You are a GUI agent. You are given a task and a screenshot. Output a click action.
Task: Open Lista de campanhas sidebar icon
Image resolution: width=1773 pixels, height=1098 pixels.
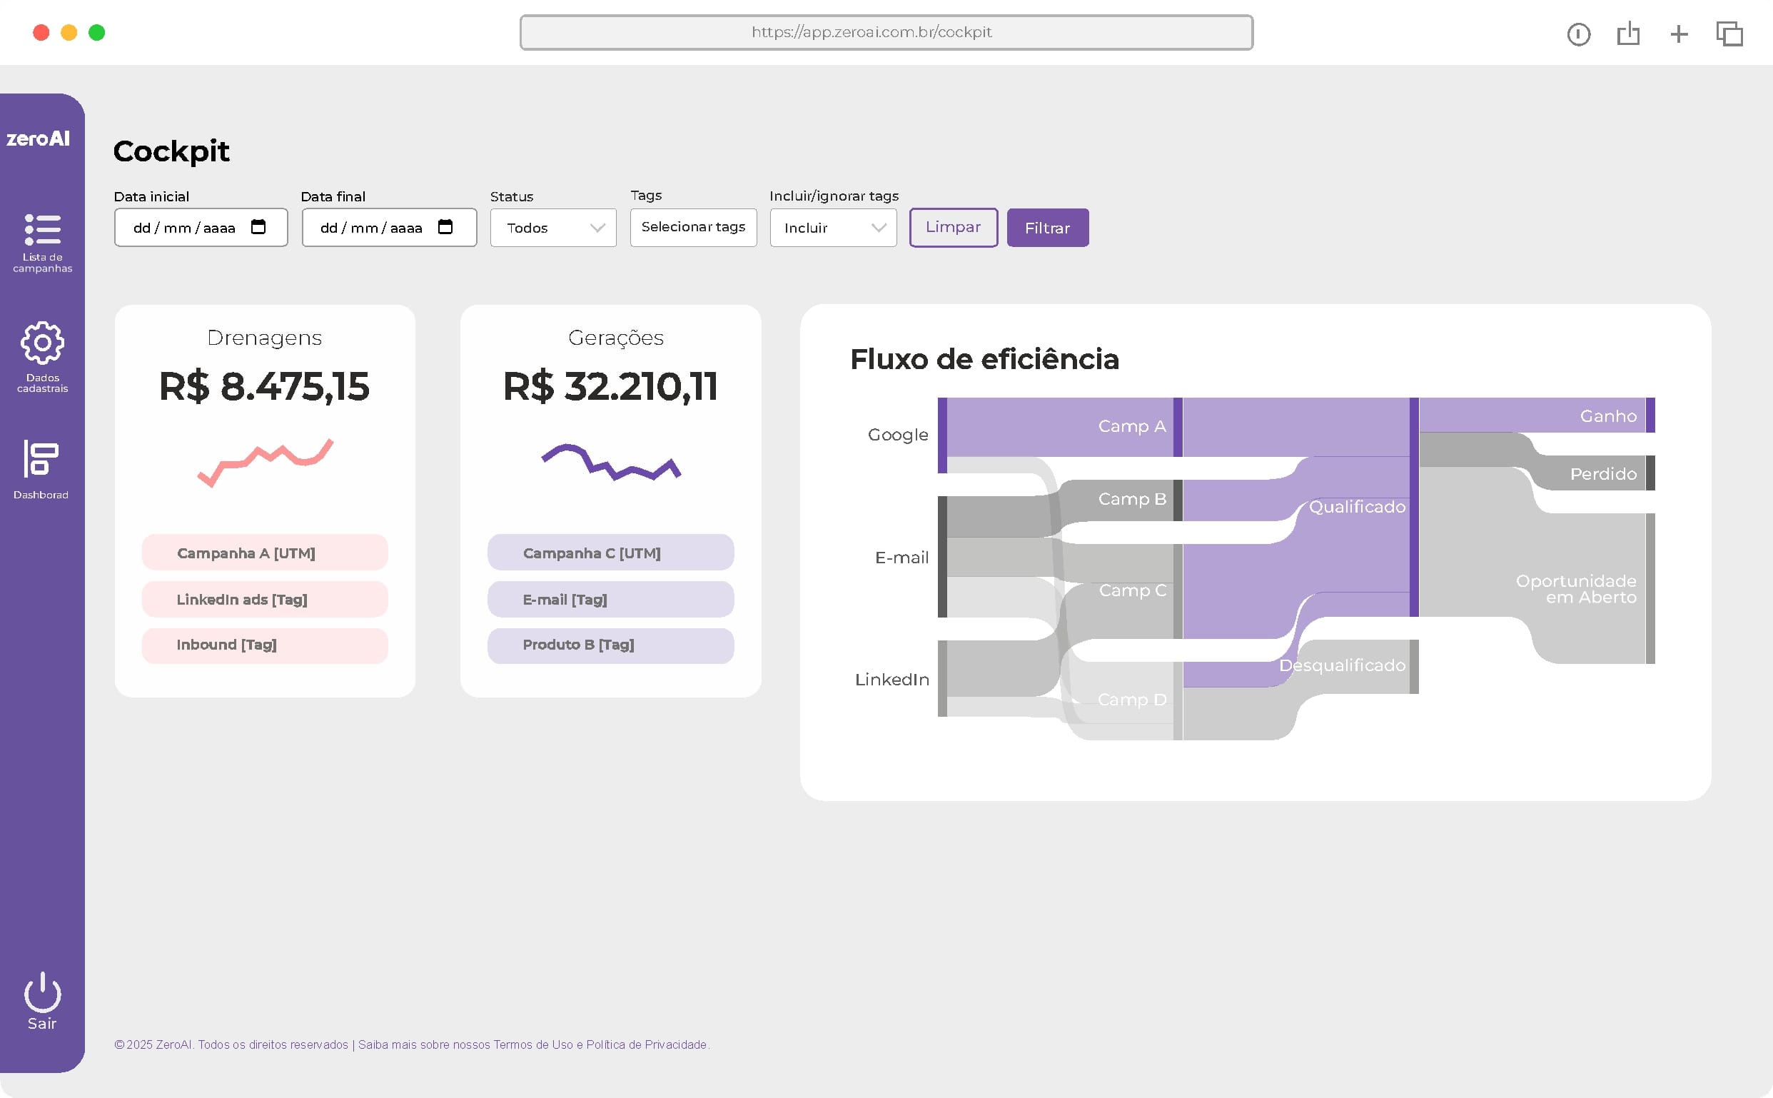pos(42,229)
